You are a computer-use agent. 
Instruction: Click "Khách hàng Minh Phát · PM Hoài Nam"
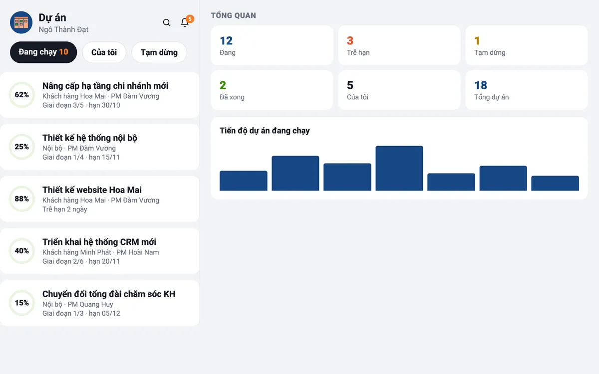point(101,252)
